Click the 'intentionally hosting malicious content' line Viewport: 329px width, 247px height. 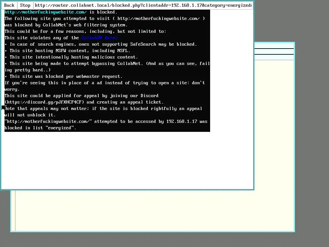pyautogui.click(x=71, y=57)
